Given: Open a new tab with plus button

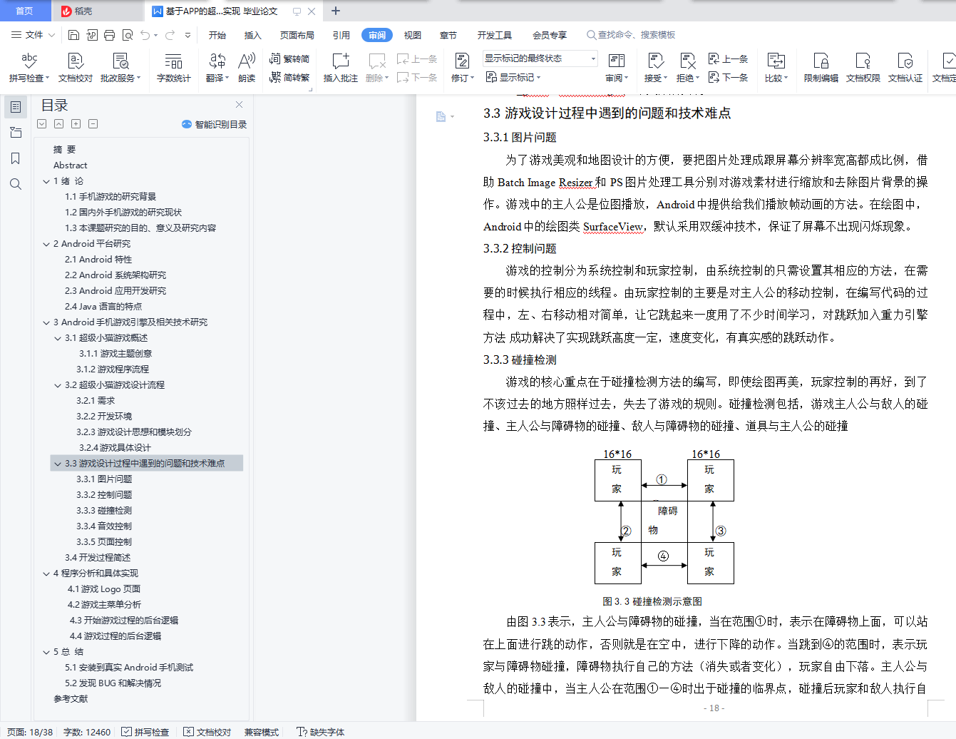Looking at the screenshot, I should [x=336, y=11].
